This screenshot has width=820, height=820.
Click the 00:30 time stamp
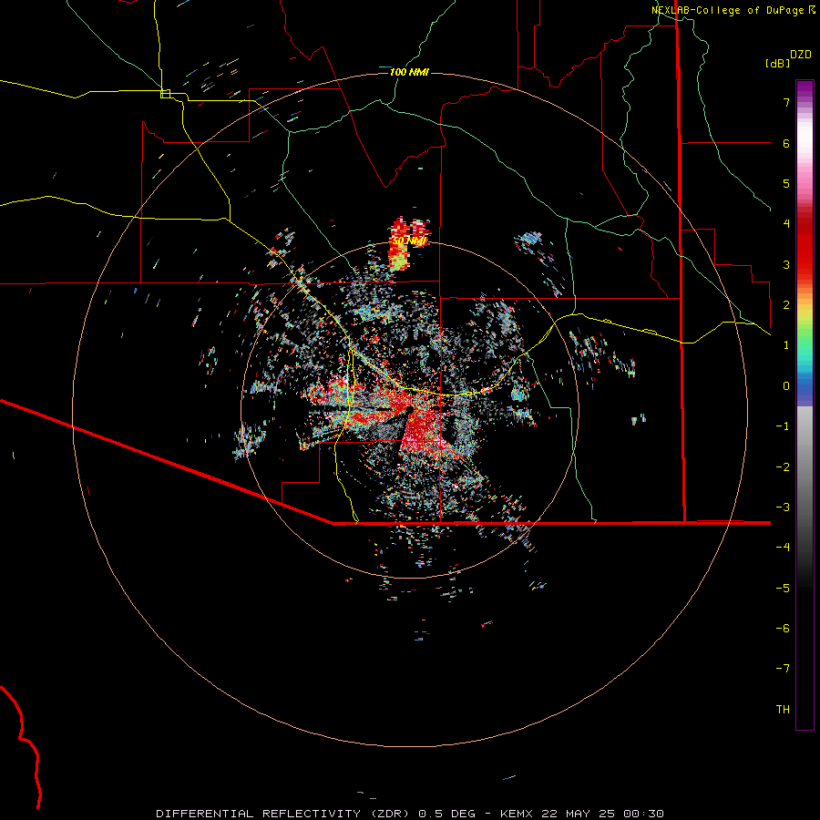(x=643, y=814)
